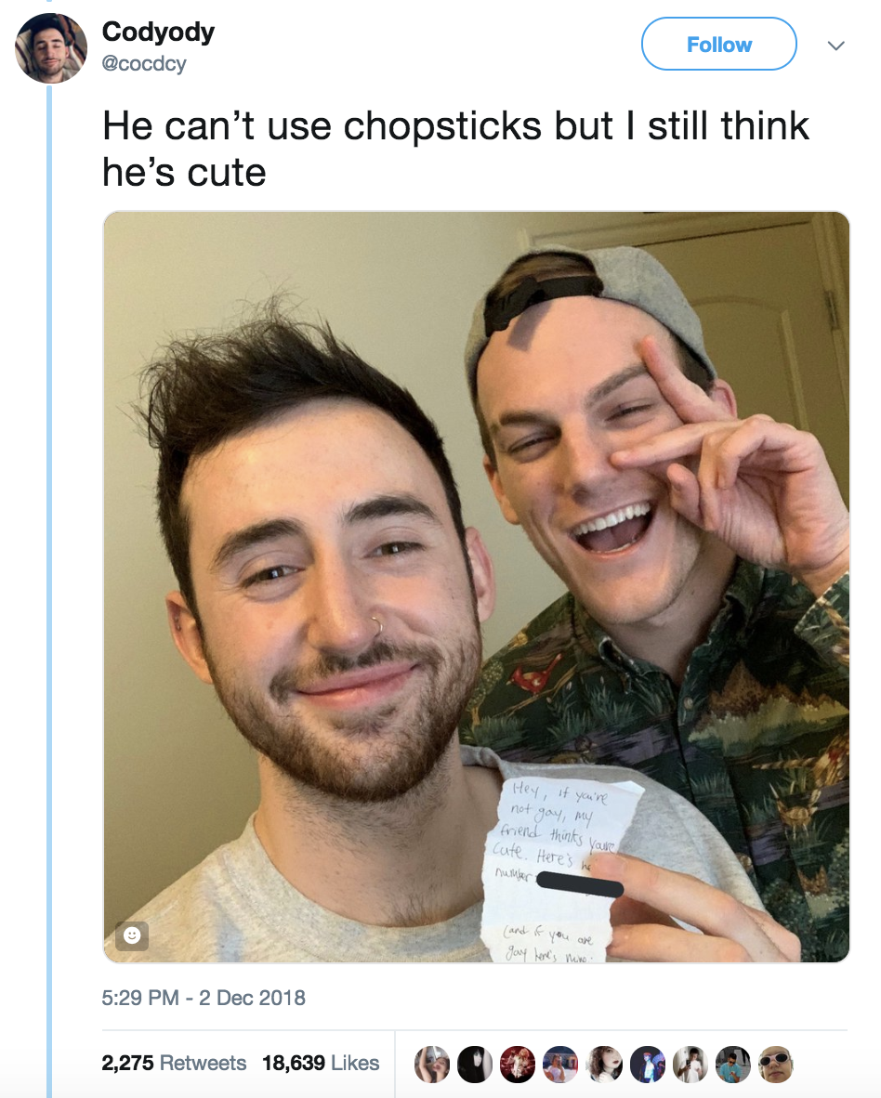Screen dimensions: 881x1098
Task: Open the 5:29 PM - 2 Dec 2018 timestamp
Action: click(x=204, y=997)
